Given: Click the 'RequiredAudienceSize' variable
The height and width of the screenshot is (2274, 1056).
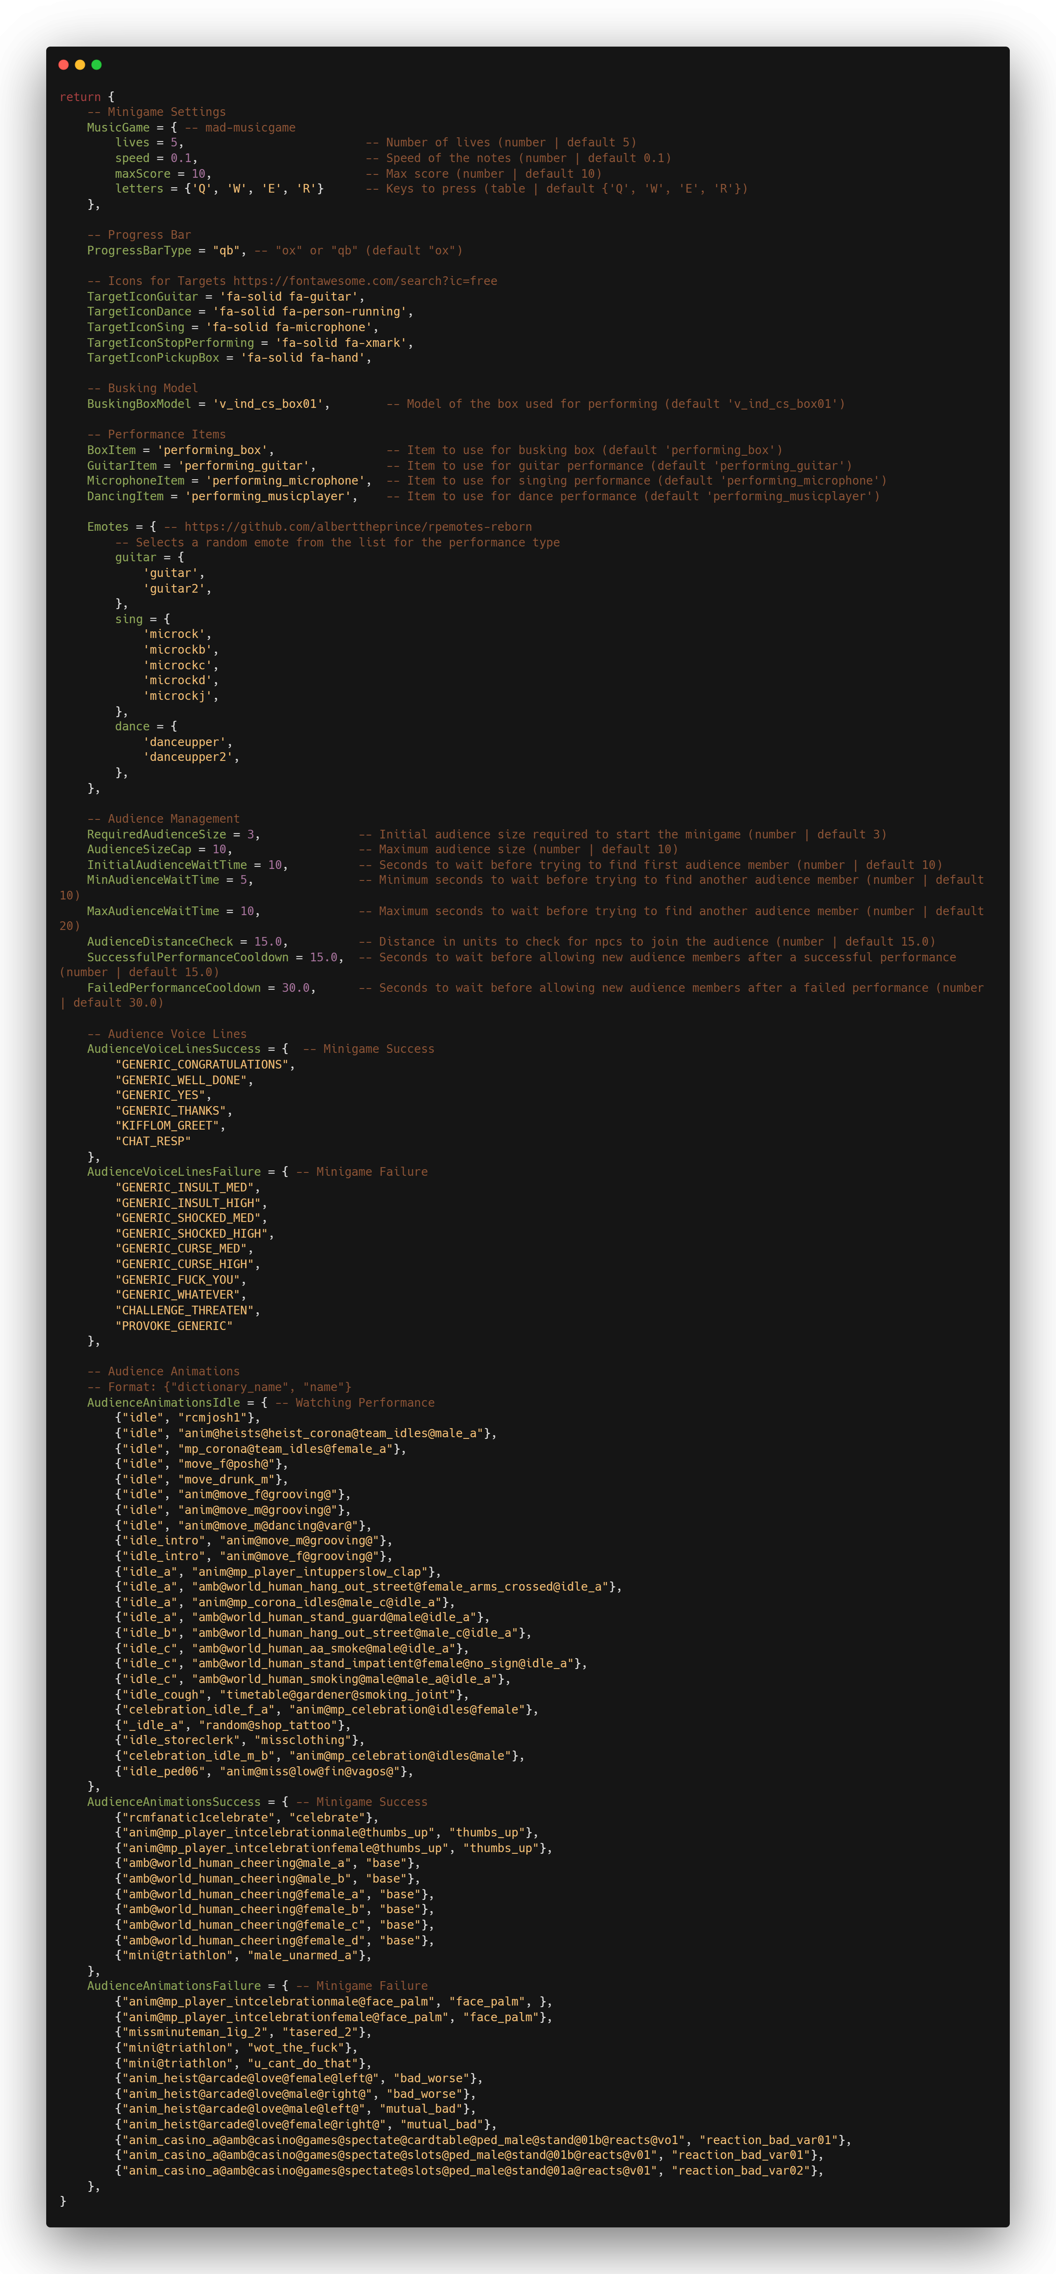Looking at the screenshot, I should pos(156,835).
